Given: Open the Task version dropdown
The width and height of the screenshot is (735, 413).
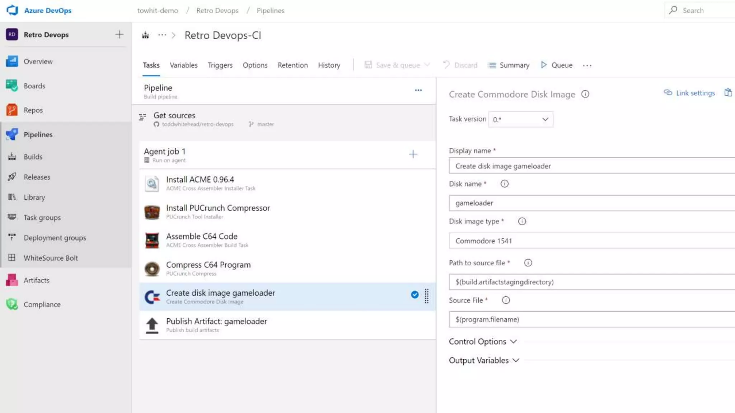Looking at the screenshot, I should tap(520, 119).
